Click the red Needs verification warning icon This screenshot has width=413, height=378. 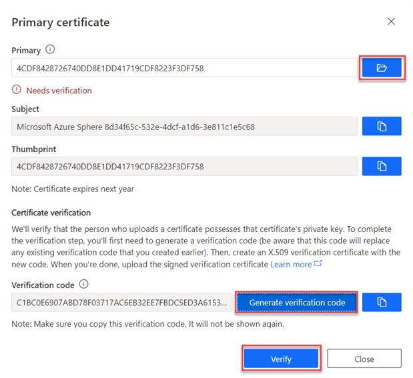(17, 90)
